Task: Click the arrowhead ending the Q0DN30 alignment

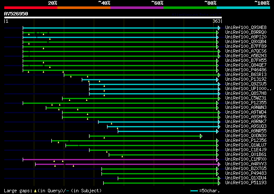Action: coord(201,136)
